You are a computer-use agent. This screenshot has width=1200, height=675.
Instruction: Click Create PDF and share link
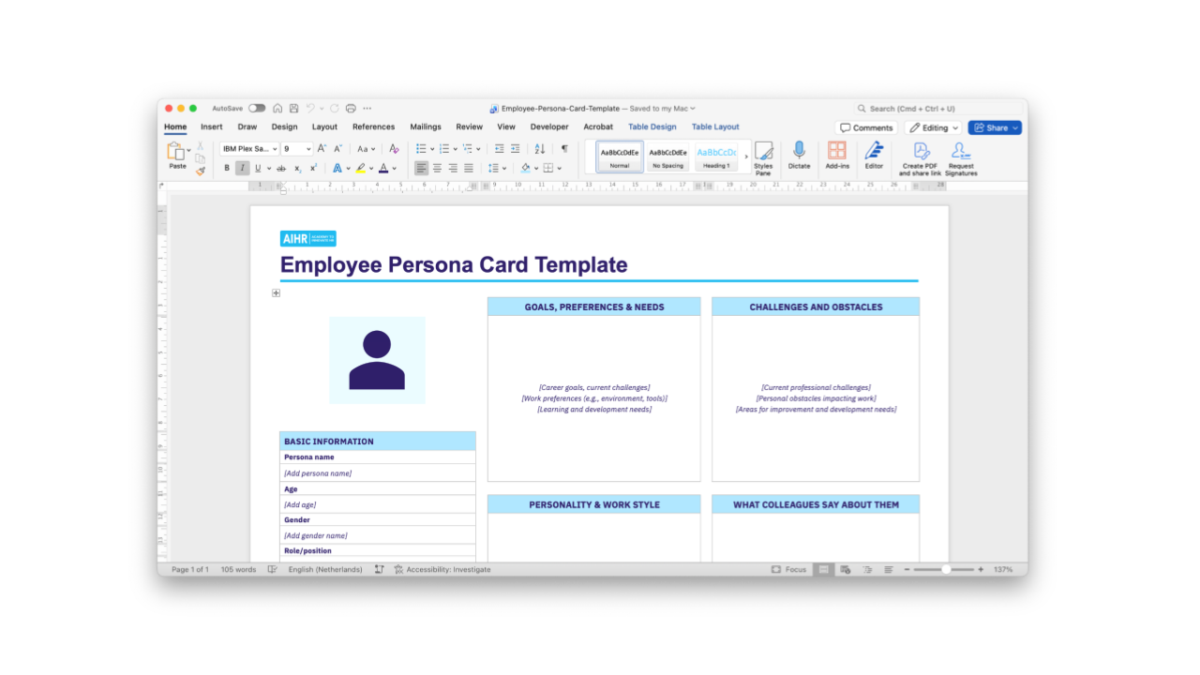click(x=920, y=157)
